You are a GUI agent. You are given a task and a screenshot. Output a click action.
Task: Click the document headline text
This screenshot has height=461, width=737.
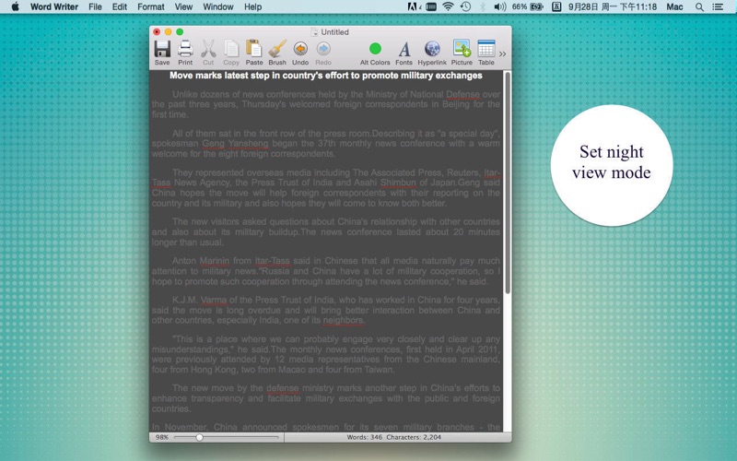(x=326, y=76)
